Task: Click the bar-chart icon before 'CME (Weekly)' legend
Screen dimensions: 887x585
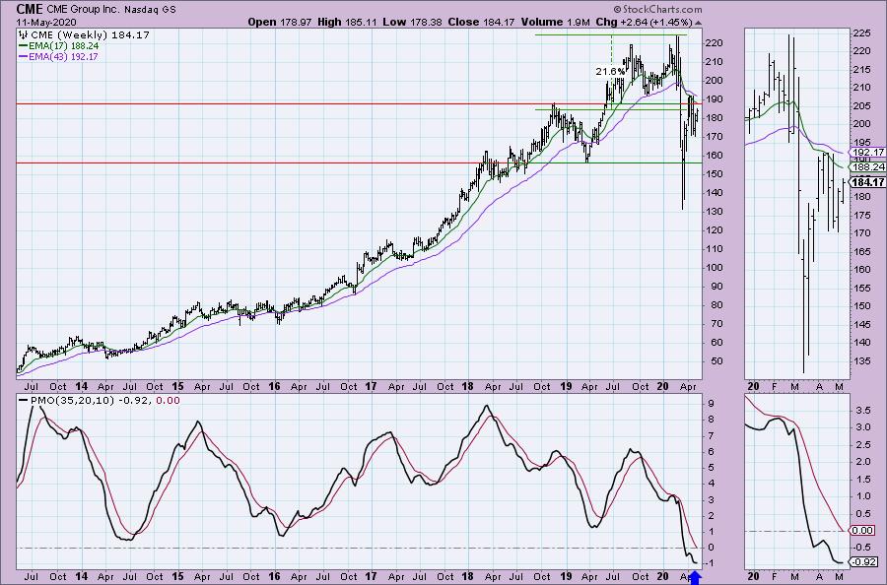Action: (25, 34)
